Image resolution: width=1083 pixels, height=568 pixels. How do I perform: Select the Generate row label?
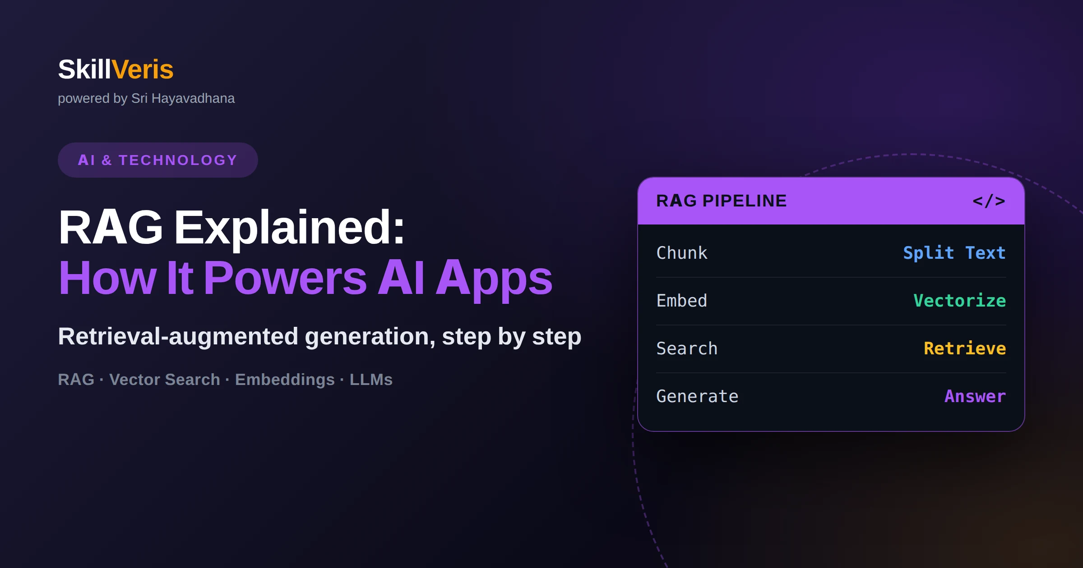(x=697, y=396)
